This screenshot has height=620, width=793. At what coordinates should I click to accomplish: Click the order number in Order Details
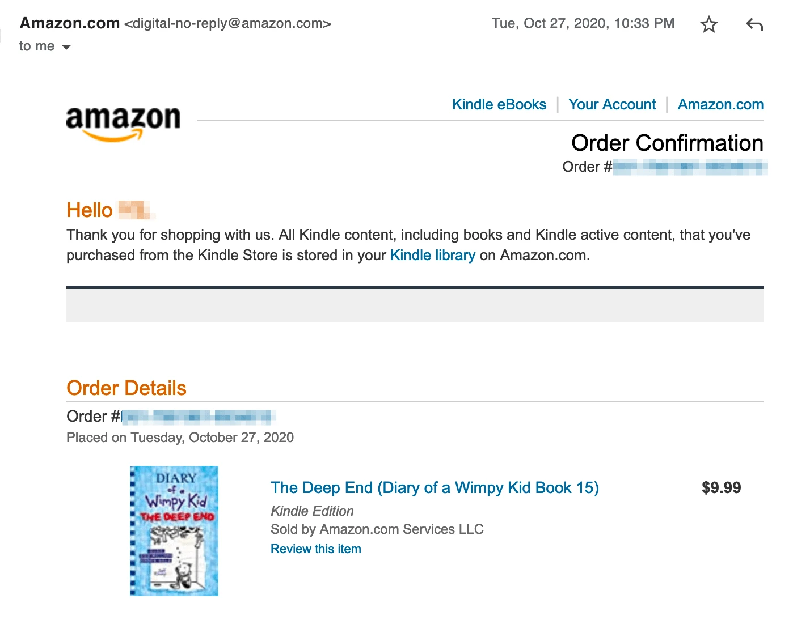199,417
